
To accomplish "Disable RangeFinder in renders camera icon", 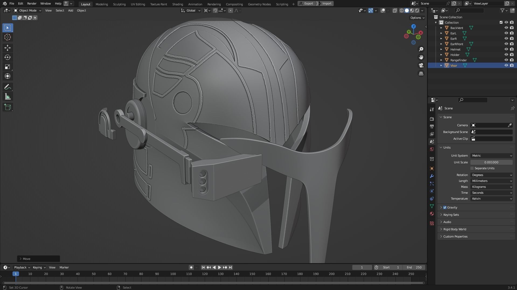I will pos(512,60).
